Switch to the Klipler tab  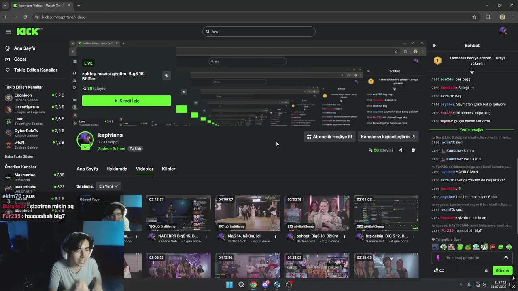(x=169, y=169)
